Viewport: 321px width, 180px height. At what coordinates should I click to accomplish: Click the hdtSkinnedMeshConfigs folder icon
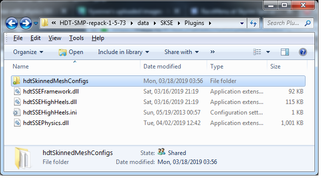(17, 81)
